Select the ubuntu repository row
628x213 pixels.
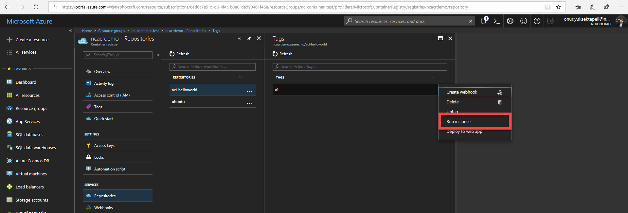click(x=212, y=102)
